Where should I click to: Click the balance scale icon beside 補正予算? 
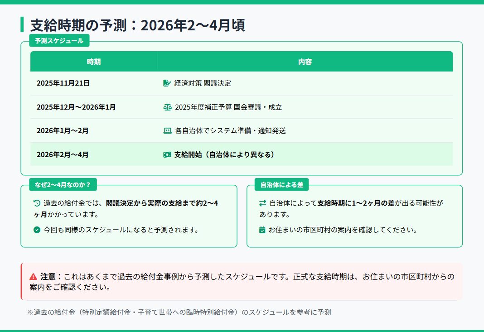167,107
